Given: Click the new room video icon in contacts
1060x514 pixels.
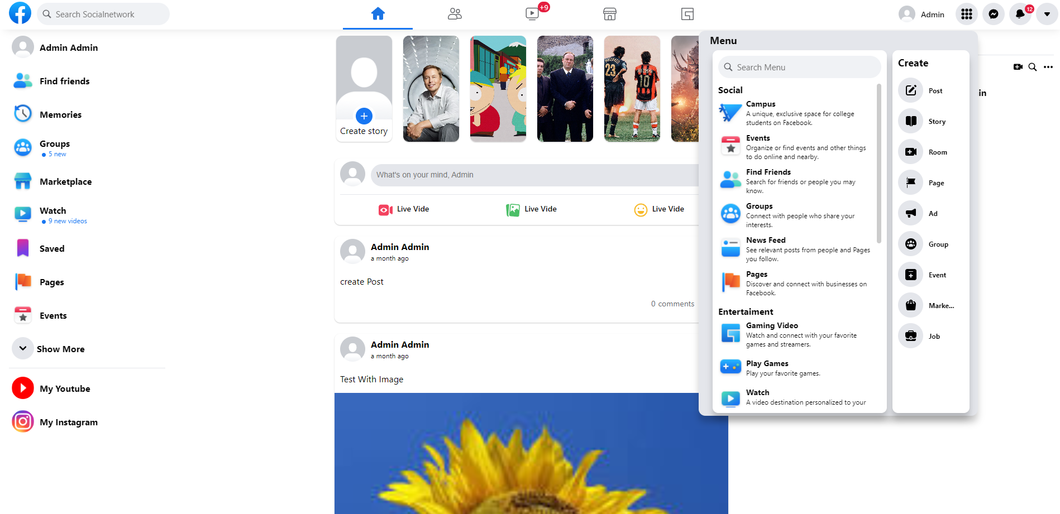Looking at the screenshot, I should [x=1018, y=67].
